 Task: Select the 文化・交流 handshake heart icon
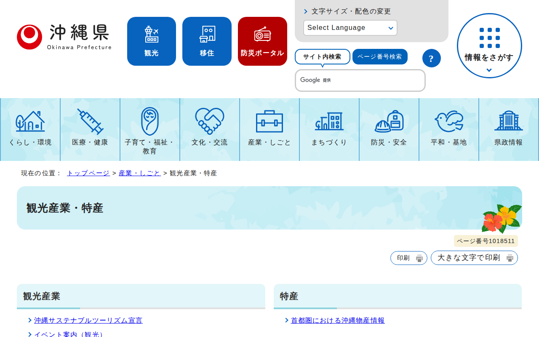tap(210, 121)
